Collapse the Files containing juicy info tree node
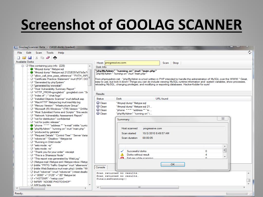Viewport: 263px width, 197px height. (23, 66)
